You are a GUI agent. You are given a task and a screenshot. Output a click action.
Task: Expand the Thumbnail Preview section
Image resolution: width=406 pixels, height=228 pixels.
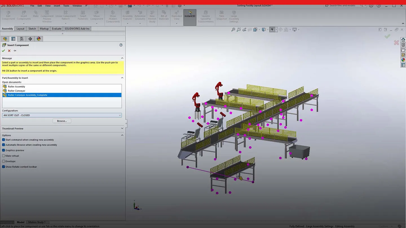tap(122, 128)
